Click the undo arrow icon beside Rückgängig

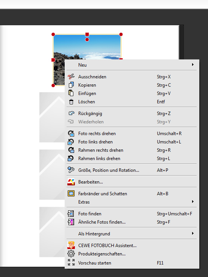[71, 113]
